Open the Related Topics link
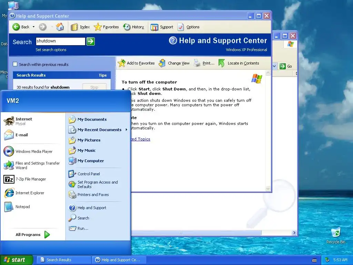 [141, 139]
